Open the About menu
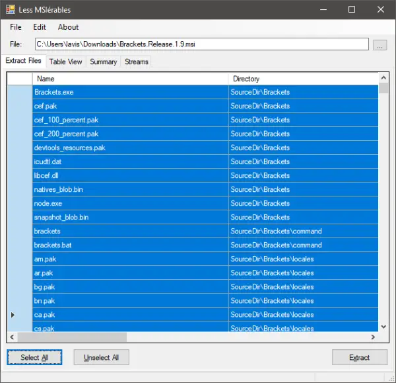 pyautogui.click(x=68, y=27)
